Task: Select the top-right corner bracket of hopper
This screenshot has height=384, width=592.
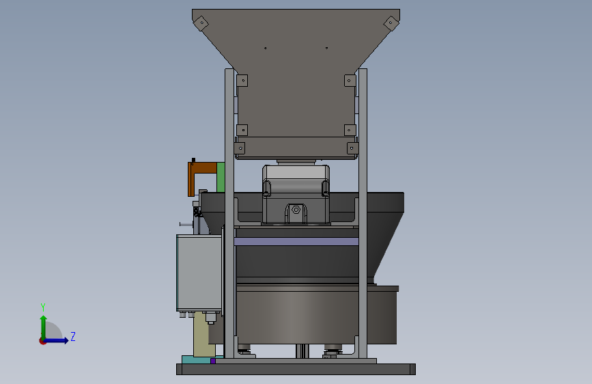Action: coord(391,23)
